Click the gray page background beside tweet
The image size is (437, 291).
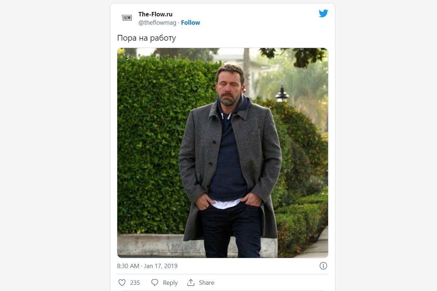coord(55,145)
